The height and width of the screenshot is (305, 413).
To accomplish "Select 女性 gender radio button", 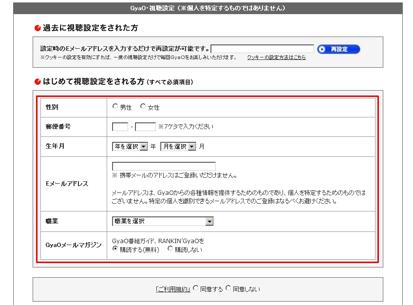I will click(x=143, y=106).
